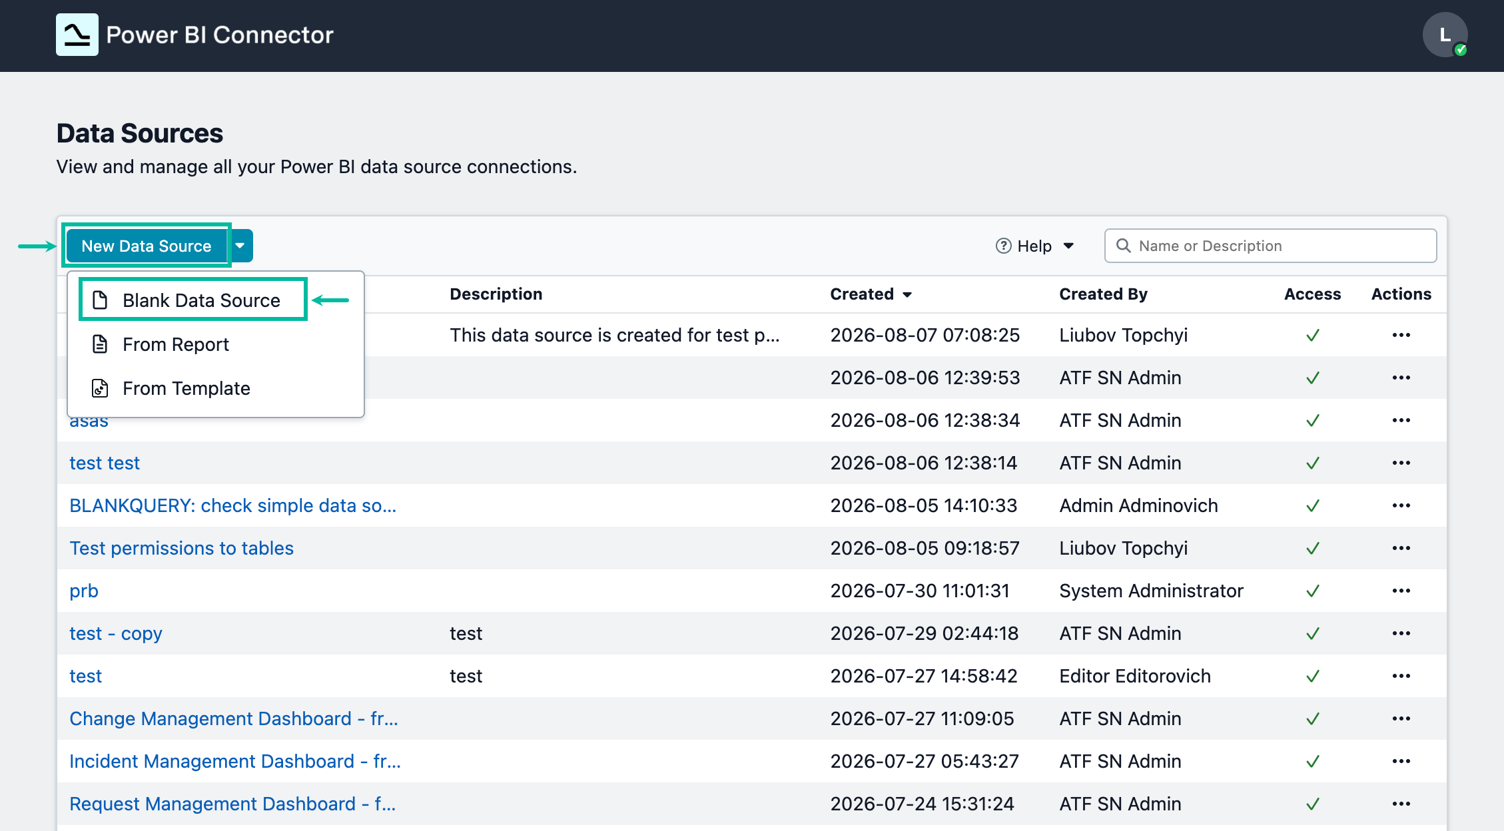Click the 2026-08-05 14:10:33 created date
The width and height of the screenshot is (1504, 831).
pyautogui.click(x=924, y=505)
